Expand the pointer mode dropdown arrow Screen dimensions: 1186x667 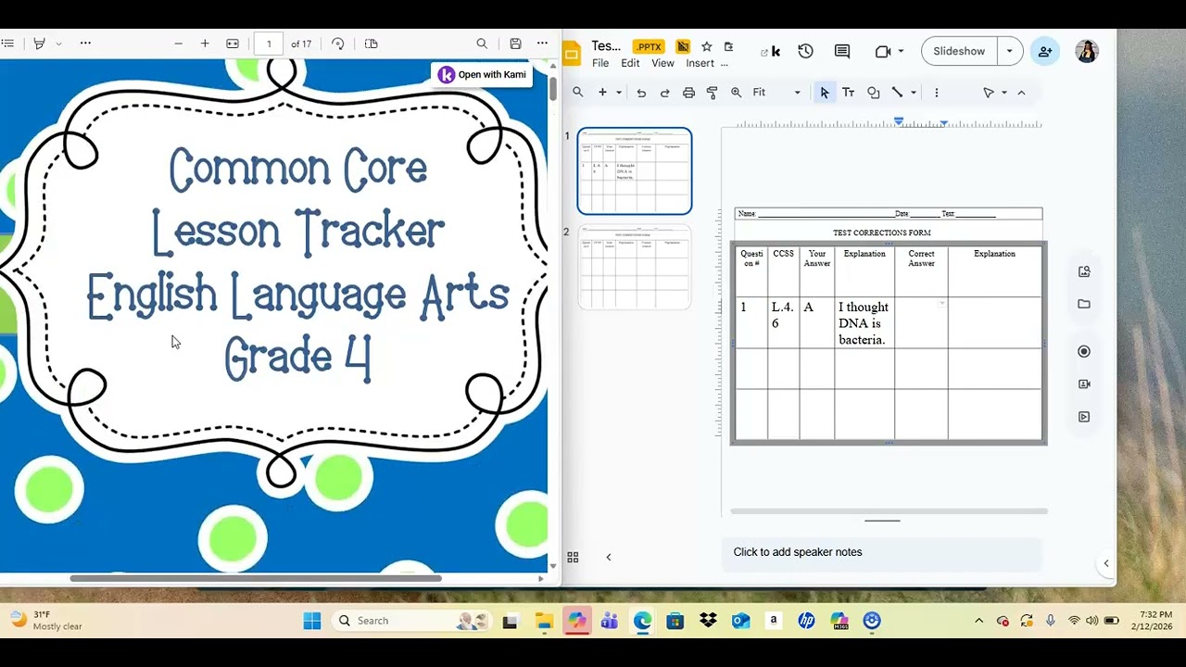(1004, 93)
